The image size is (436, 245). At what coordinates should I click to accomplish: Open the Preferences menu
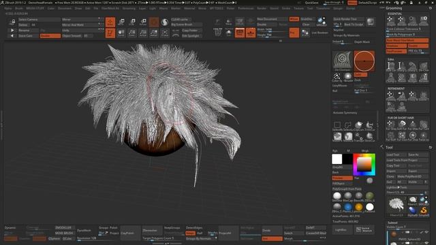(245, 8)
